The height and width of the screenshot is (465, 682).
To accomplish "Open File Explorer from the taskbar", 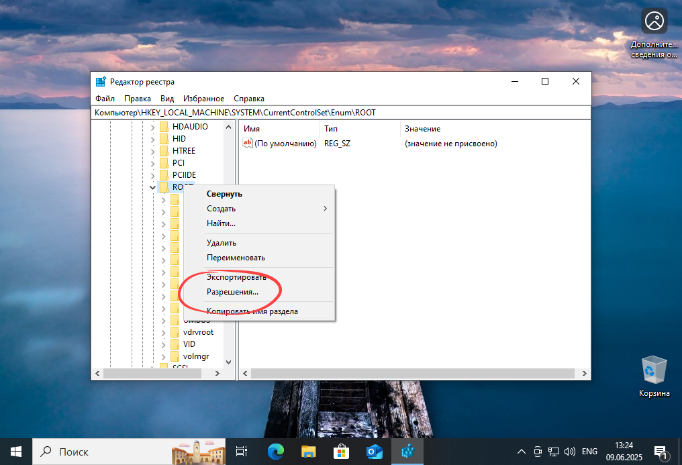I will (308, 452).
